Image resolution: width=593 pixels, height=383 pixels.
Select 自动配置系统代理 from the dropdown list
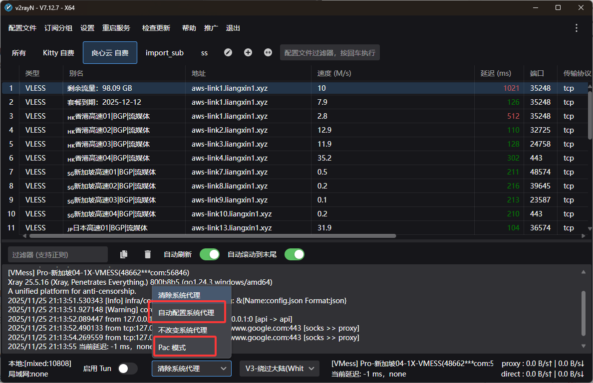(x=187, y=313)
